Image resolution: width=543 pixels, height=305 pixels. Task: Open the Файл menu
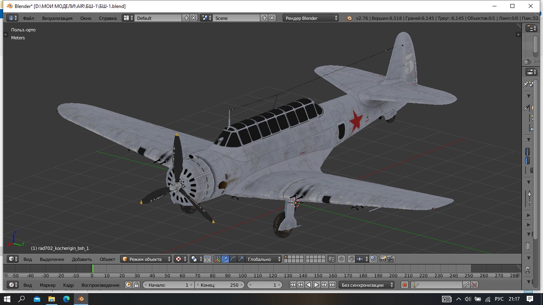29,18
